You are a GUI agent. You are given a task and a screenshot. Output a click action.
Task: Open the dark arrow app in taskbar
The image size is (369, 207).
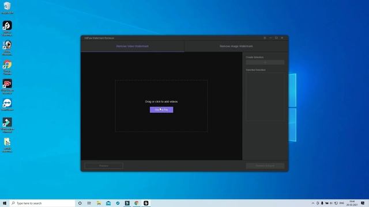127,203
